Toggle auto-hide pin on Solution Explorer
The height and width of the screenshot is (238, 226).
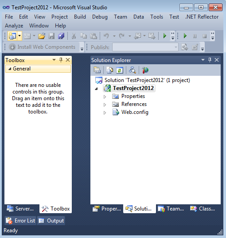(x=210, y=60)
